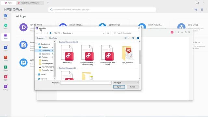Select Photos for Fram folder in tree
This screenshot has height=117, width=208.
[47, 70]
